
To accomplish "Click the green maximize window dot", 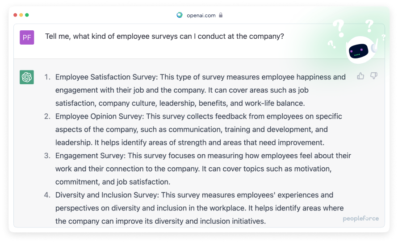I will pyautogui.click(x=27, y=15).
